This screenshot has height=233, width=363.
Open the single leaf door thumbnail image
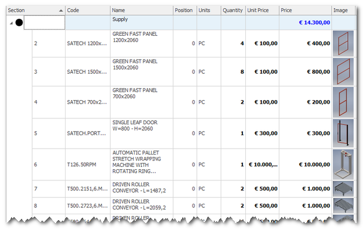pyautogui.click(x=343, y=133)
